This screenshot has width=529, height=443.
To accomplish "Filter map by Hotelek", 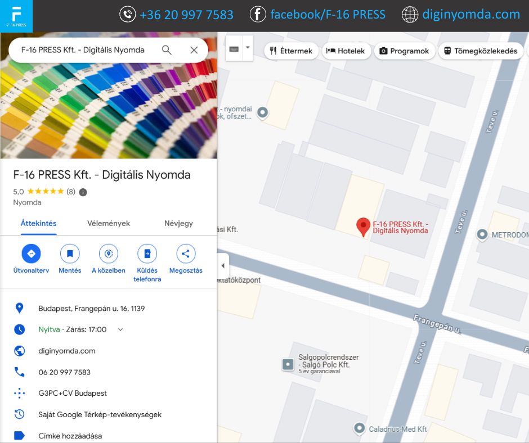I will tap(346, 51).
